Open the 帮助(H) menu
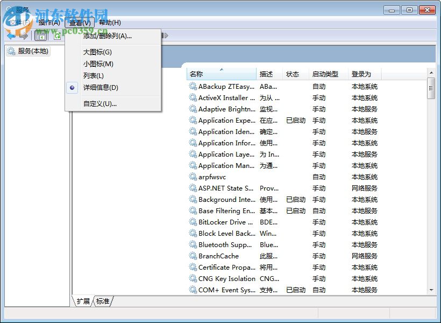The image size is (441, 323). pyautogui.click(x=110, y=22)
